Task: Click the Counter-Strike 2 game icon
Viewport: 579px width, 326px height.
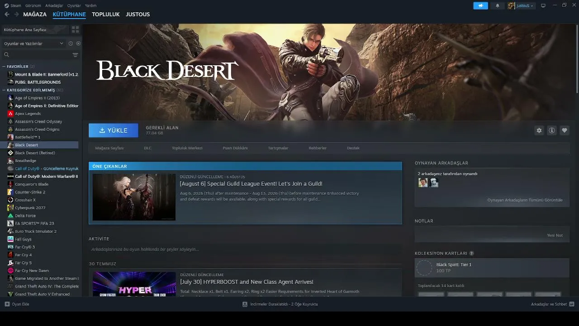Action: (x=10, y=192)
